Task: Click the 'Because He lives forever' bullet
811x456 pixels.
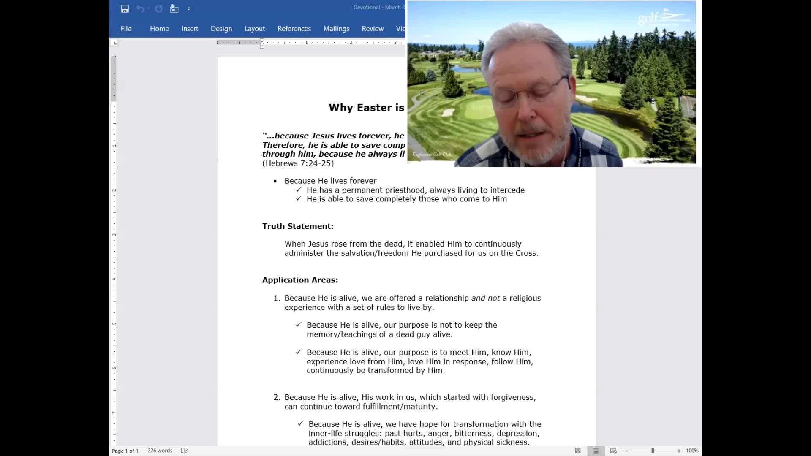Action: point(330,181)
